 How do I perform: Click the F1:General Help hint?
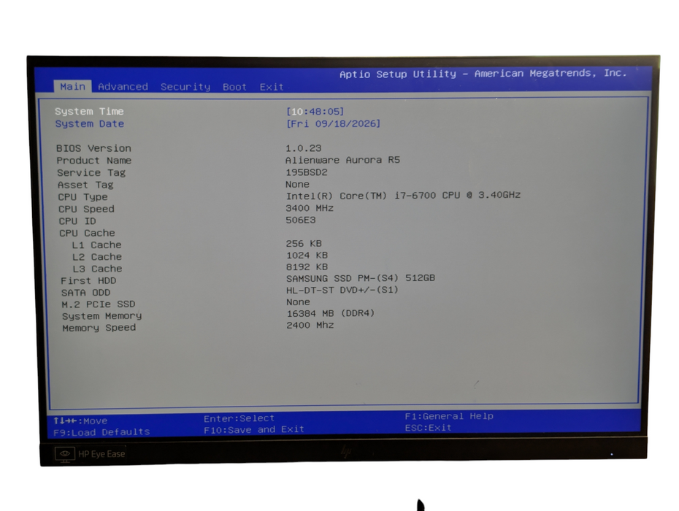[x=449, y=416]
